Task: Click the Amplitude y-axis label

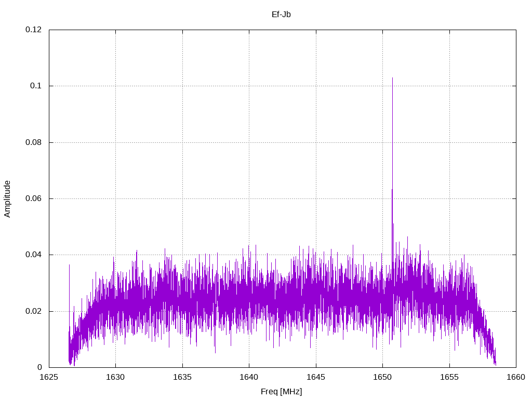Action: click(x=7, y=199)
